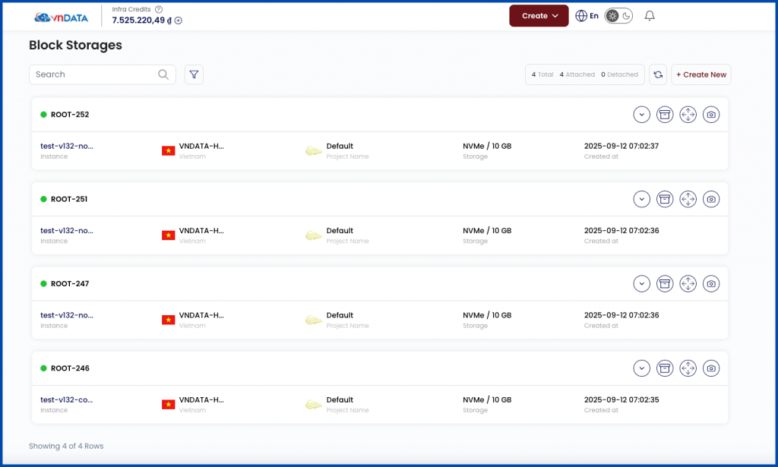Click the + Create New button
The height and width of the screenshot is (467, 778).
pos(701,74)
